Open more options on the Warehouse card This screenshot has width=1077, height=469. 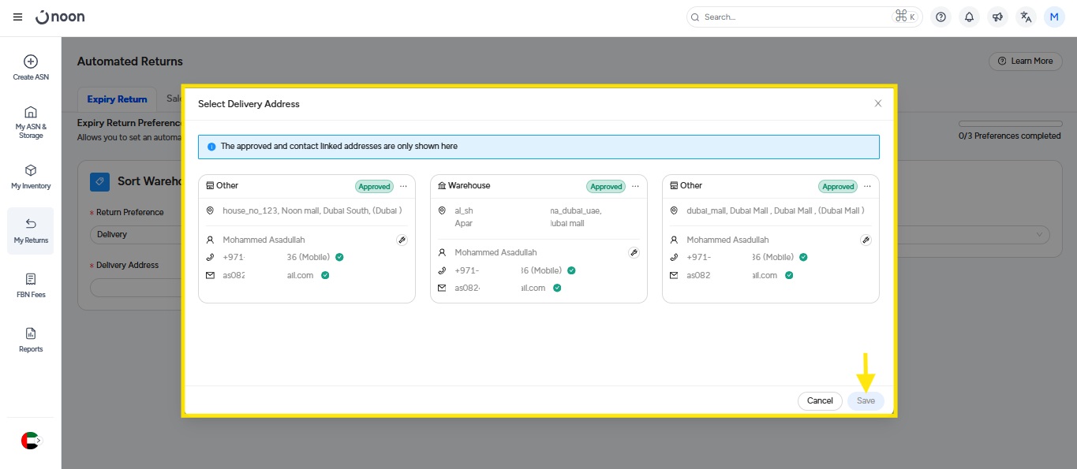coord(635,186)
